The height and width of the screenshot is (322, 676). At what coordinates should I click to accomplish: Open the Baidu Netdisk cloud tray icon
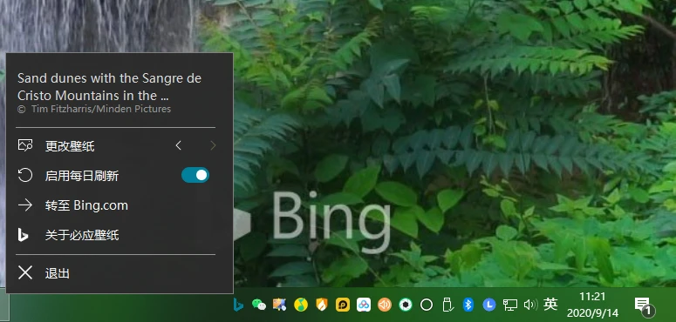coord(364,305)
